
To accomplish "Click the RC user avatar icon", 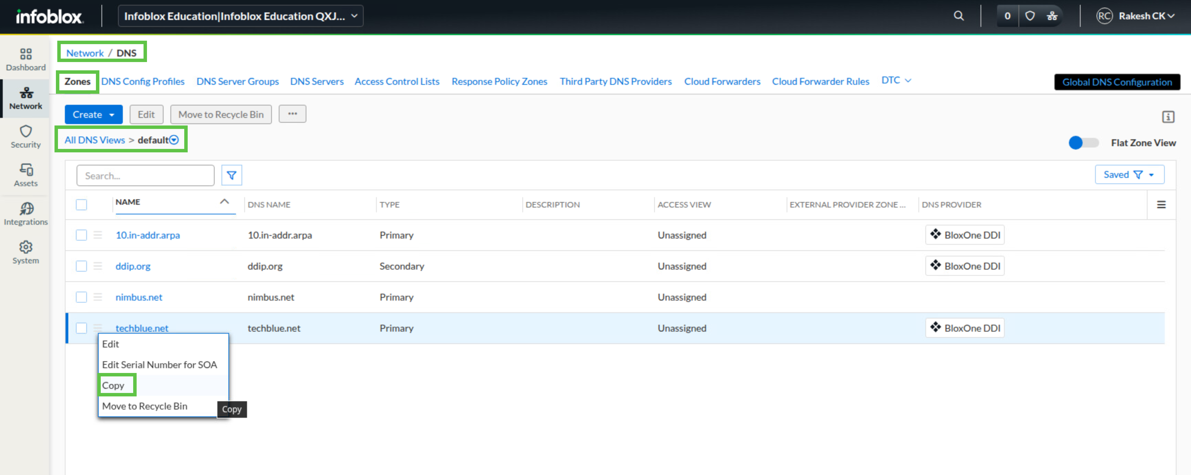I will (1104, 16).
